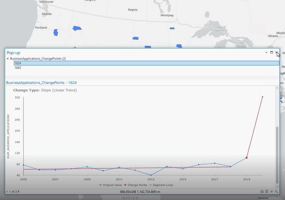Screen dimensions: 285x200
Task: Flash the feature using the flash icon
Action: click(x=271, y=192)
